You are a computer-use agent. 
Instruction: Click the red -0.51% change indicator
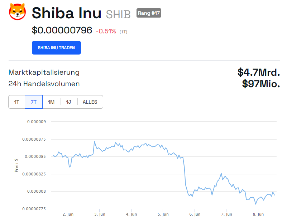106,31
